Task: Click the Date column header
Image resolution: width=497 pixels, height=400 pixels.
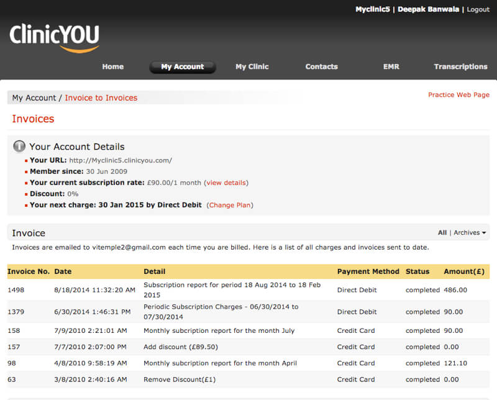Action: pos(63,271)
